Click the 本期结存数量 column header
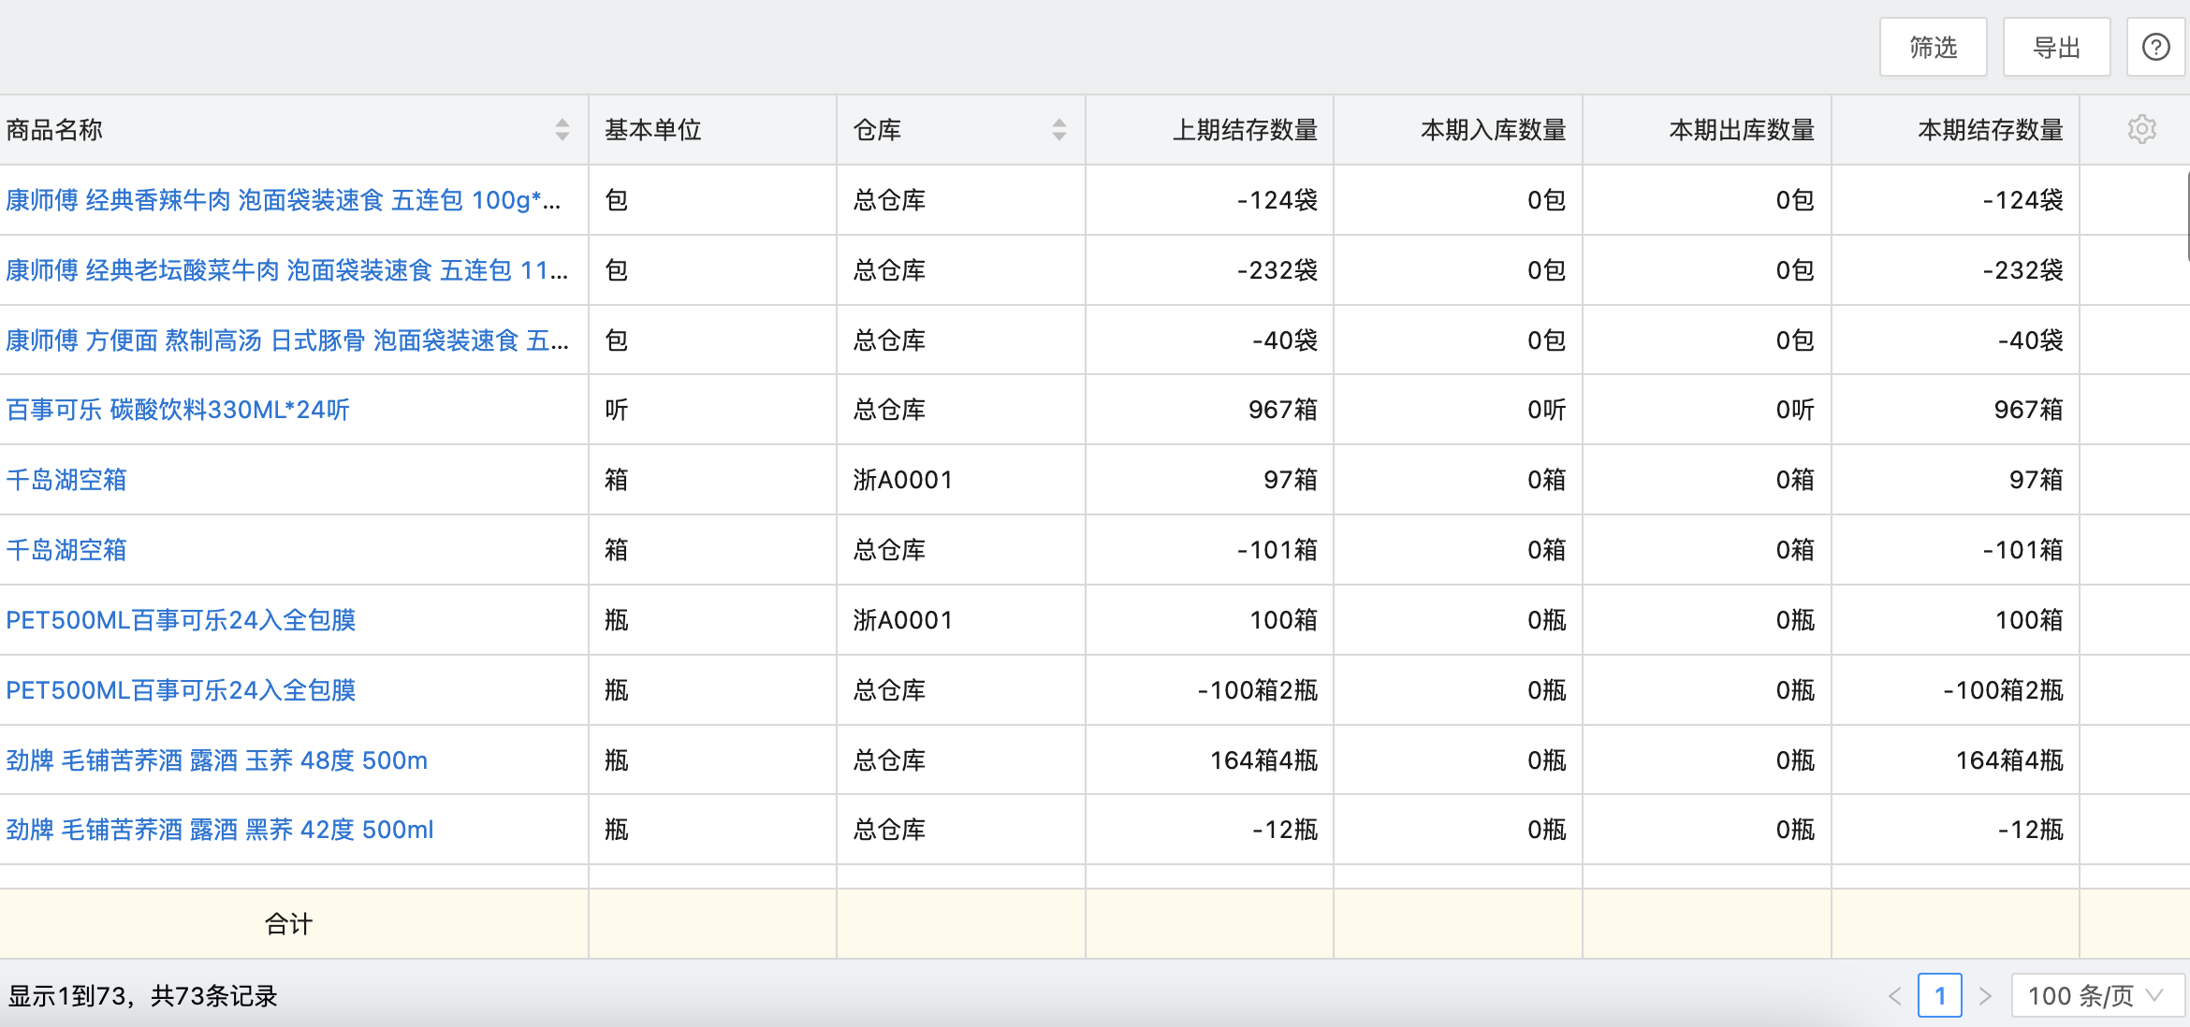Image resolution: width=2190 pixels, height=1027 pixels. click(1990, 129)
